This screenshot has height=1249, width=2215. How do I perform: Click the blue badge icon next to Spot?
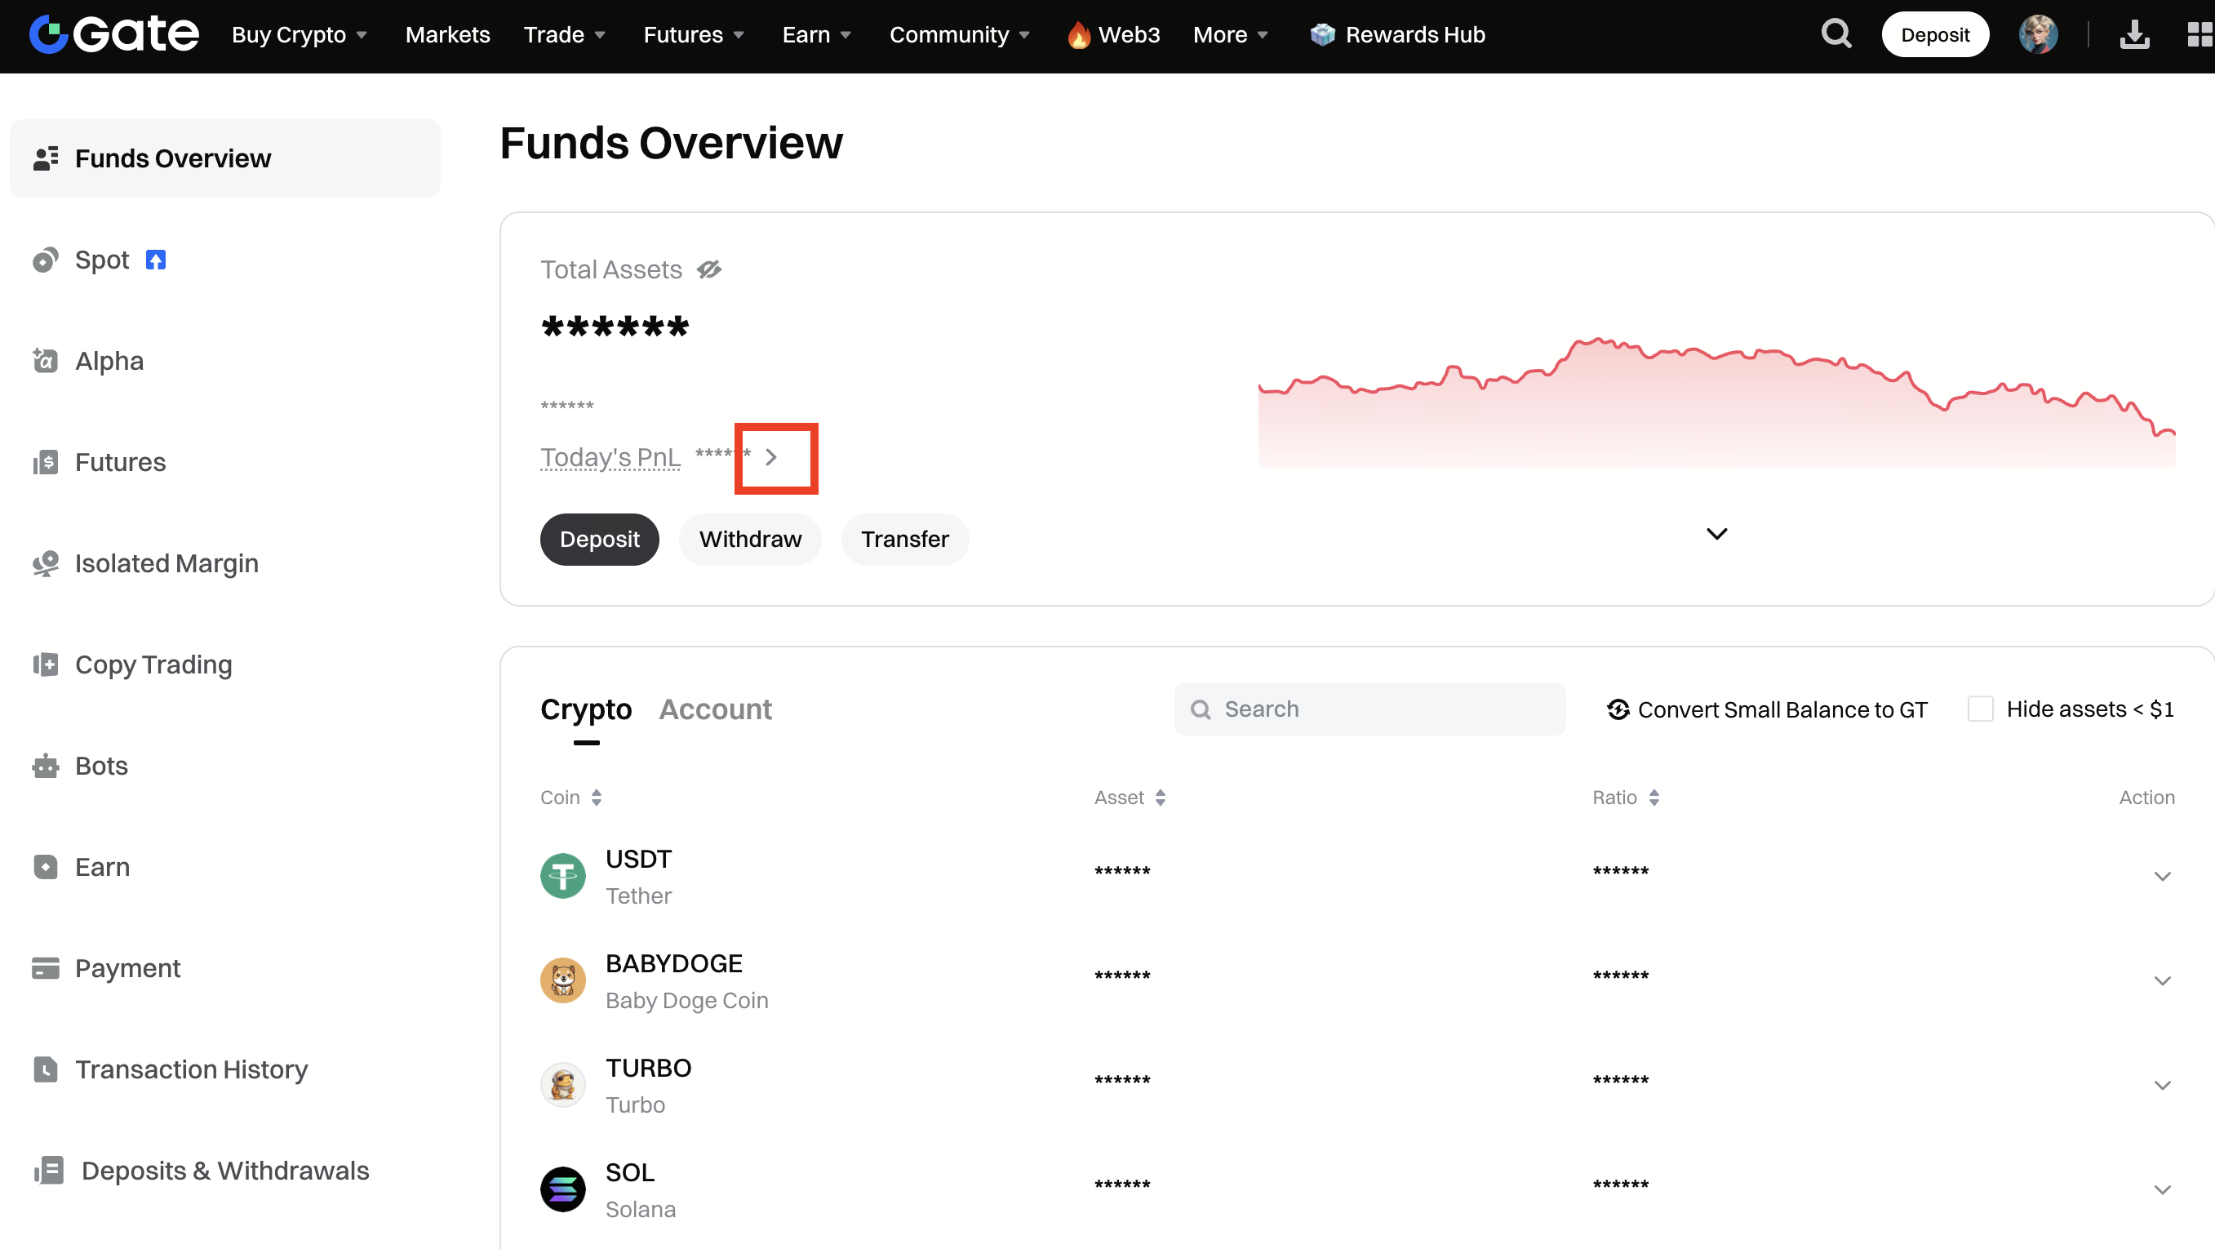156,260
